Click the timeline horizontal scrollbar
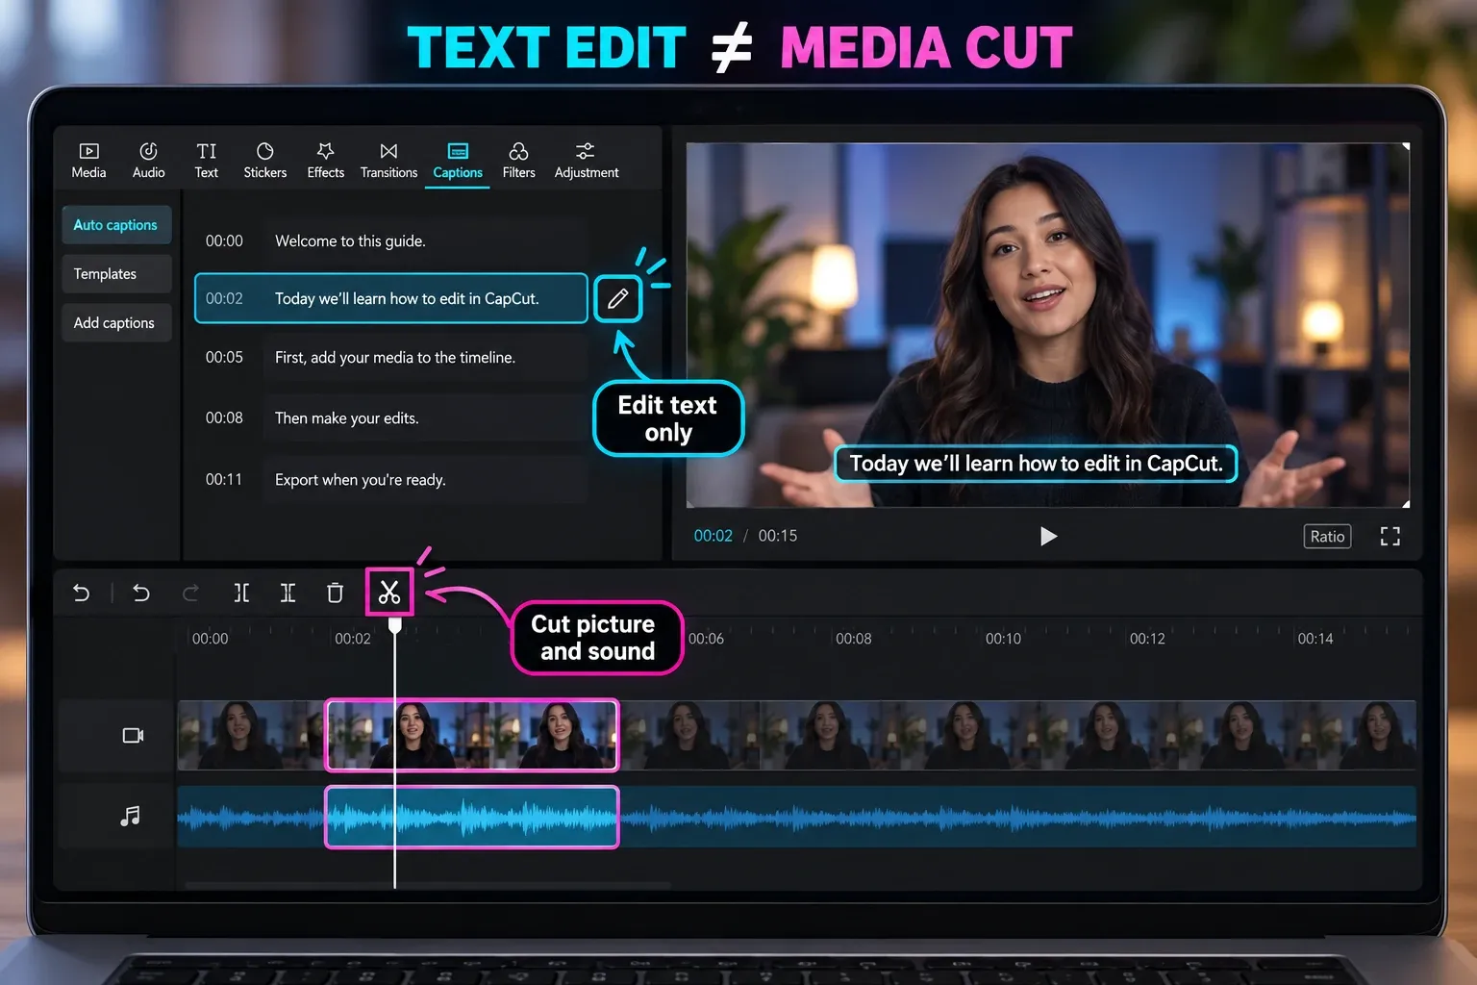Image resolution: width=1477 pixels, height=985 pixels. 428,885
